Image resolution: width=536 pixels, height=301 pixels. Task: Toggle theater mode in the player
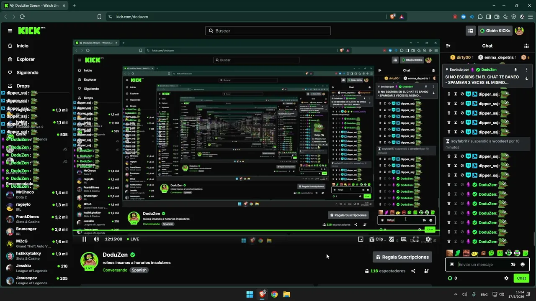coord(403,239)
